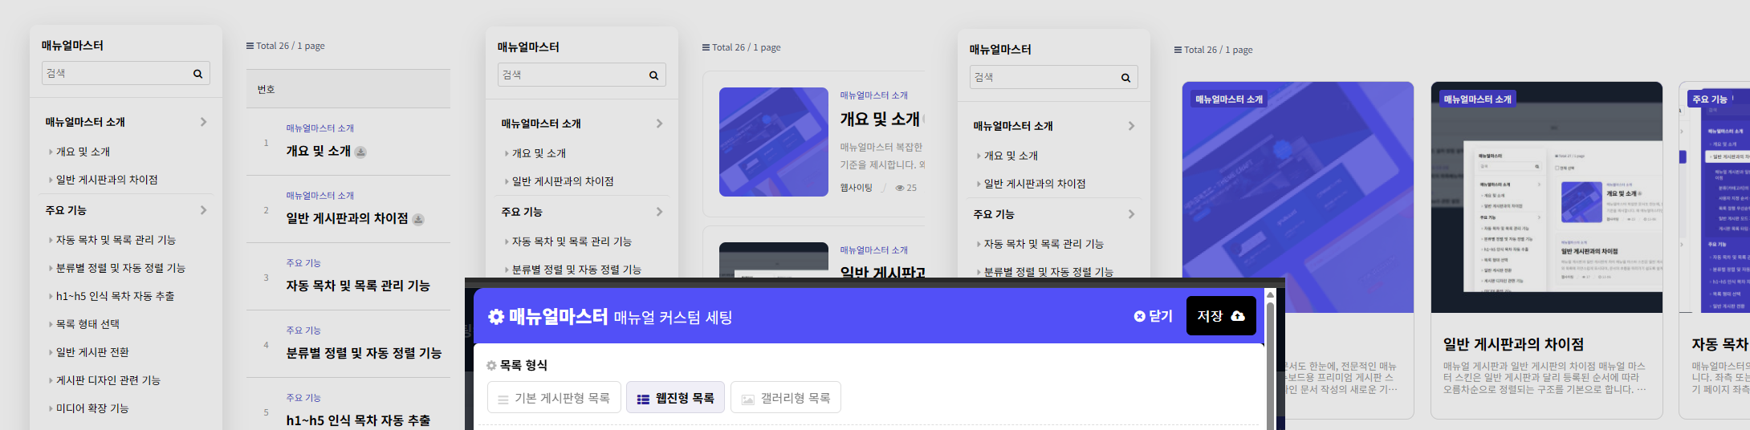Click the circled X icon next to 닫기
Viewport: 1750px width, 430px height.
pyautogui.click(x=1139, y=316)
